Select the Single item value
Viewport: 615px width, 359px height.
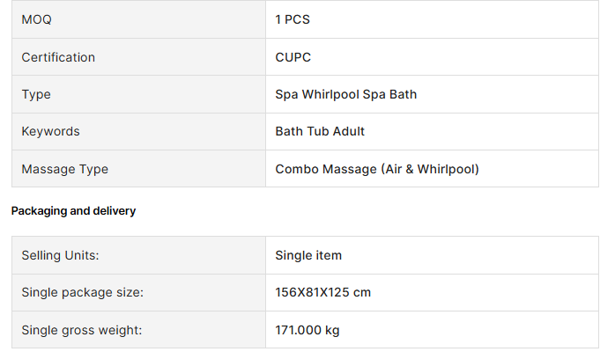point(308,255)
